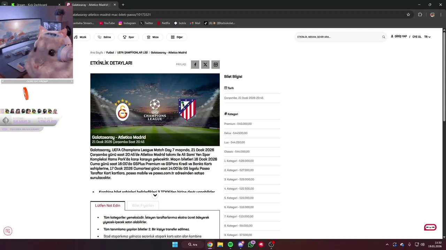The height and width of the screenshot is (250, 446).
Task: Go to Ana Sayfa breadcrumb
Action: point(97,53)
